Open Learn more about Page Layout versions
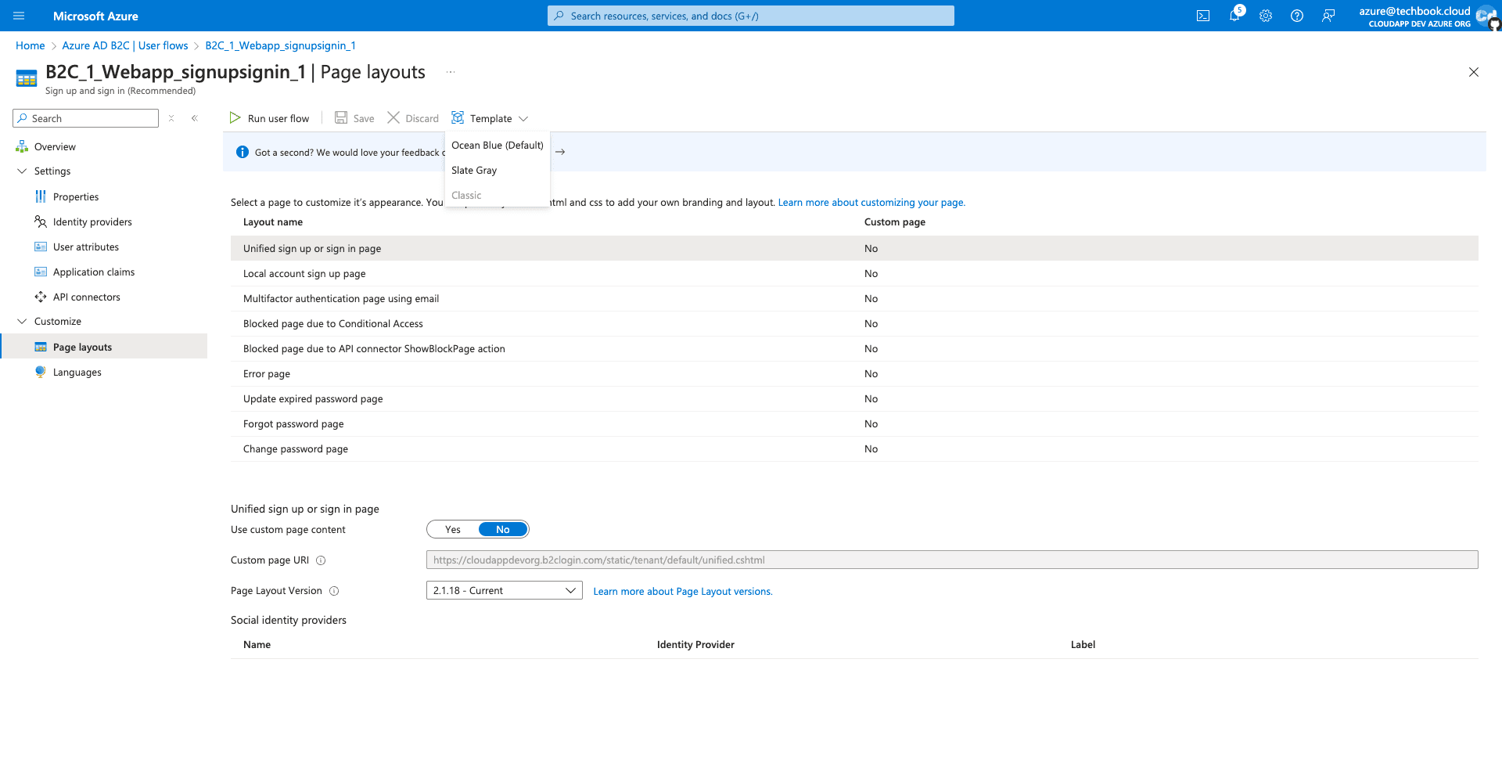 [x=682, y=591]
